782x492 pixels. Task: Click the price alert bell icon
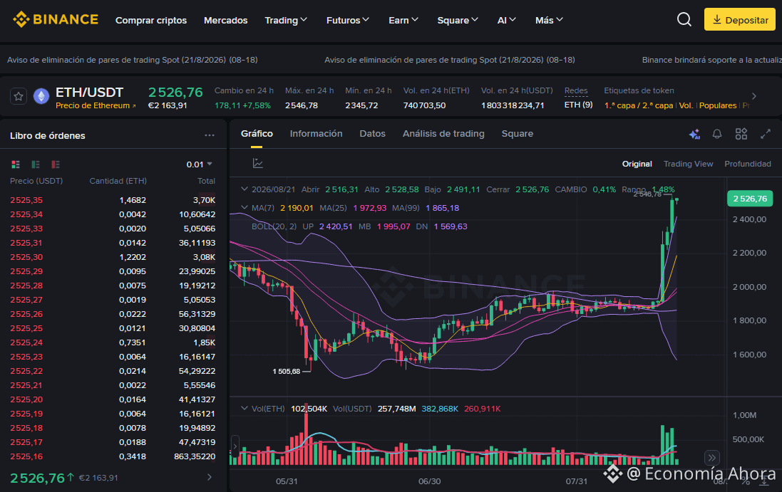click(x=717, y=134)
